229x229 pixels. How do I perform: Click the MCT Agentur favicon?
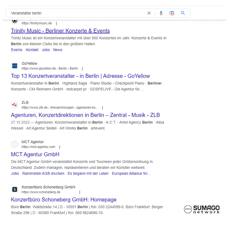[15, 144]
